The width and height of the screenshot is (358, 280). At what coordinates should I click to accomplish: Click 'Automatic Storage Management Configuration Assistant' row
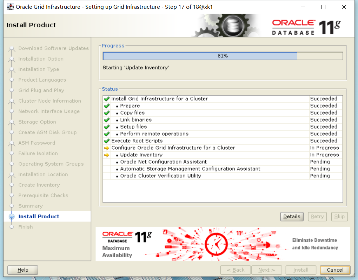pyautogui.click(x=223, y=169)
